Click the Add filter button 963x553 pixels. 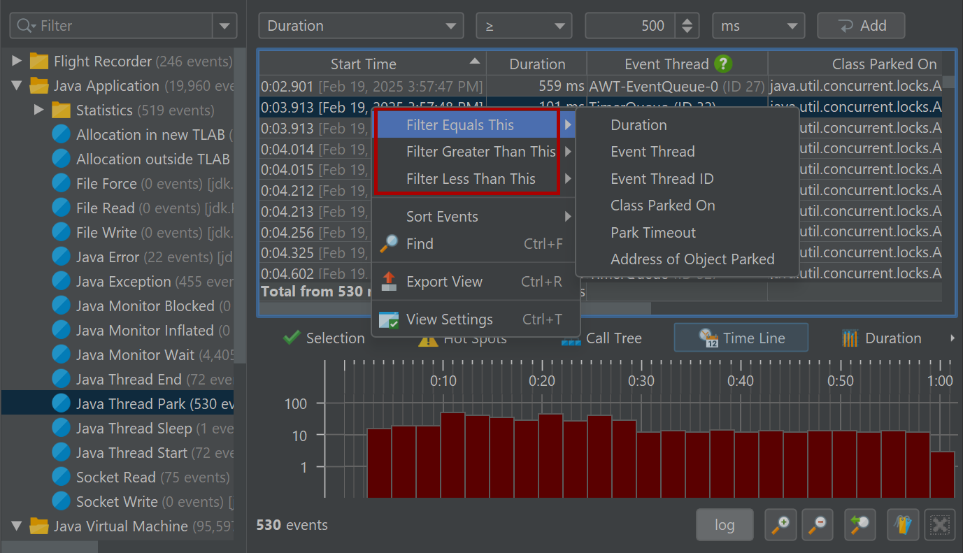pos(861,26)
